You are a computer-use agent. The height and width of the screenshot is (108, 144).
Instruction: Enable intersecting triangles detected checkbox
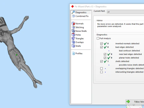(101, 72)
